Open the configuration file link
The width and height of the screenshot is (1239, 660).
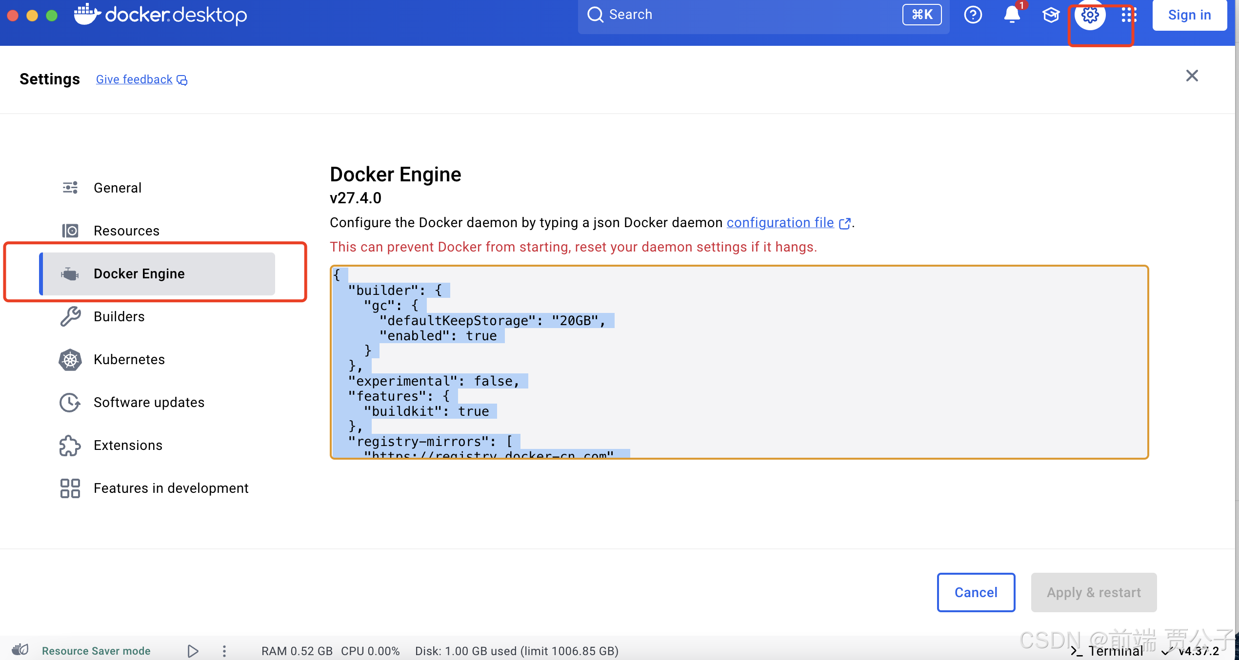tap(780, 222)
